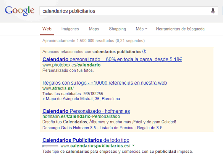This screenshot has height=160, width=223.
Task: Open Mapa de Avinguda Mistral link
Action: click(x=81, y=99)
